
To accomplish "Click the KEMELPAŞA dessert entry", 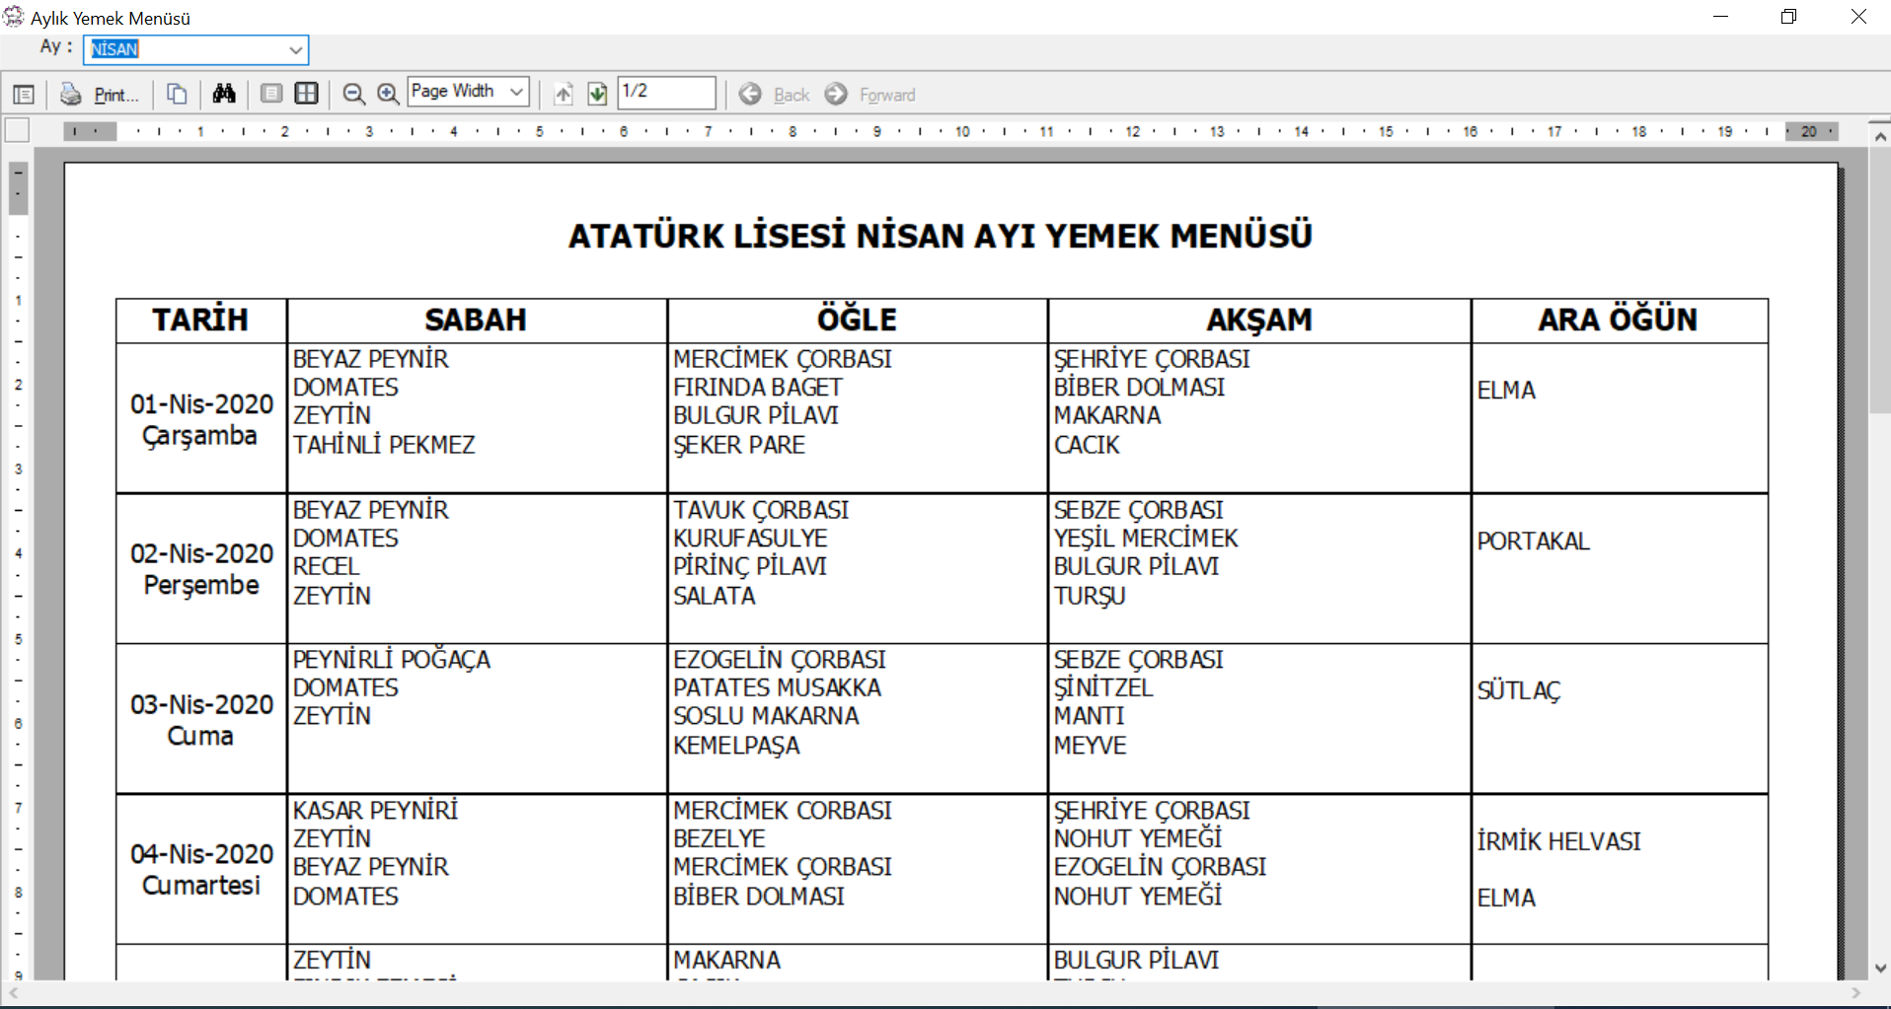I will click(x=736, y=746).
